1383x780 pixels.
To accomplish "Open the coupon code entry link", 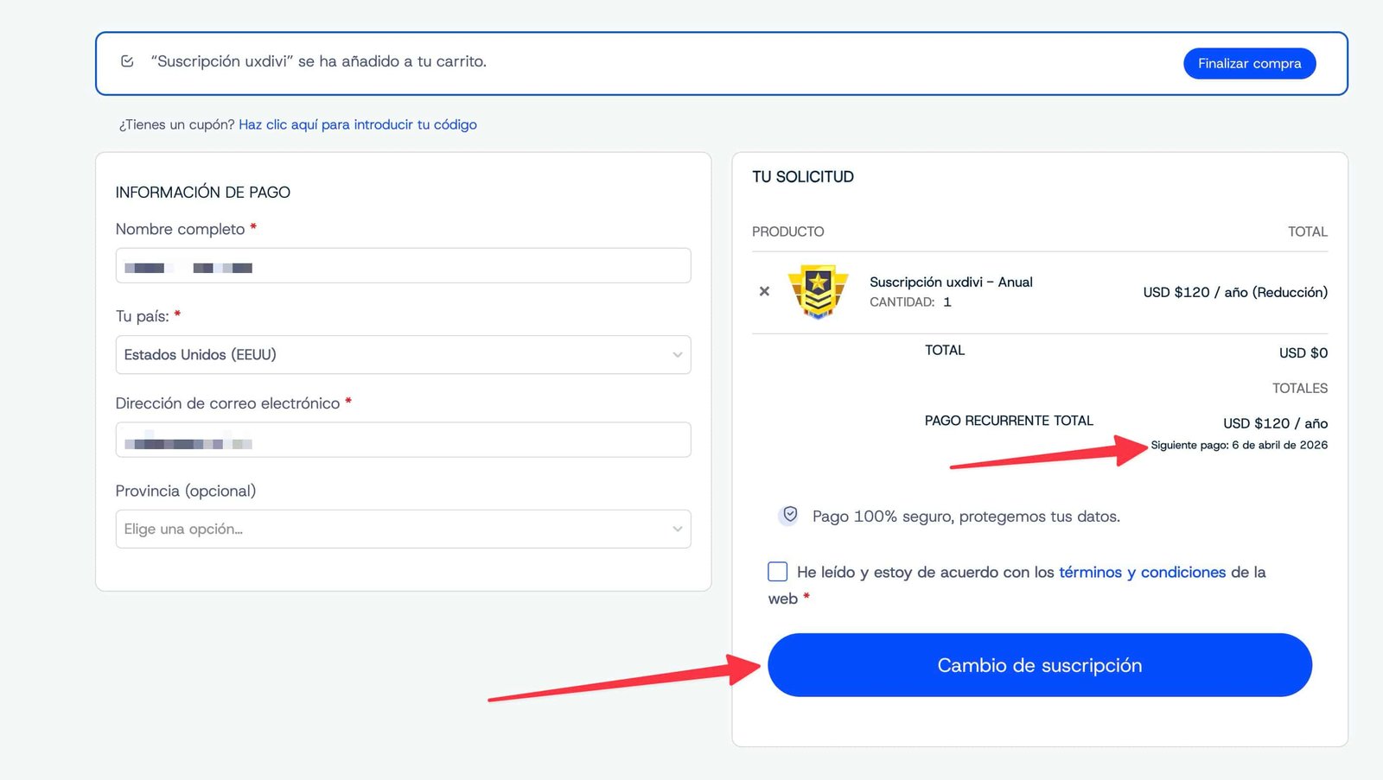I will (x=357, y=124).
